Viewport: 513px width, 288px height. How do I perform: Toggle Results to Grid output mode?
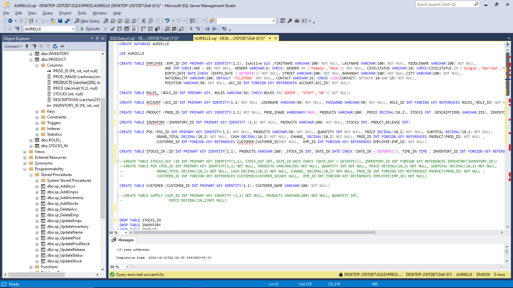(x=174, y=29)
